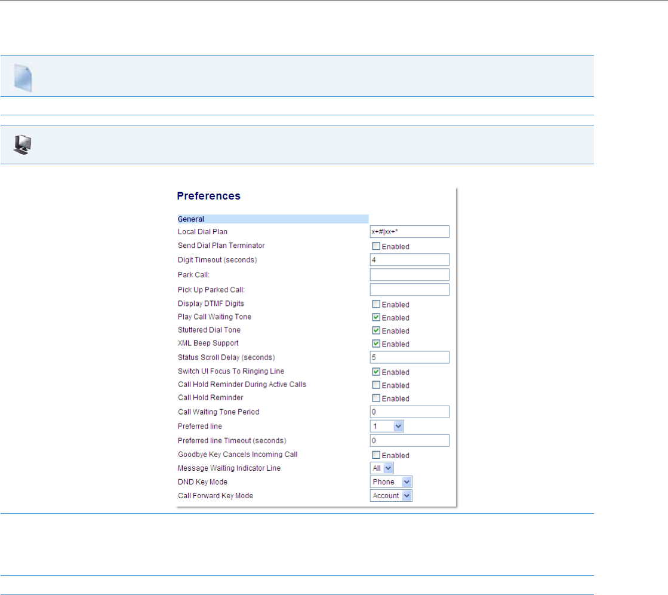Enable Call Hold Reminder During Active Calls
The image size is (668, 595).
[376, 385]
